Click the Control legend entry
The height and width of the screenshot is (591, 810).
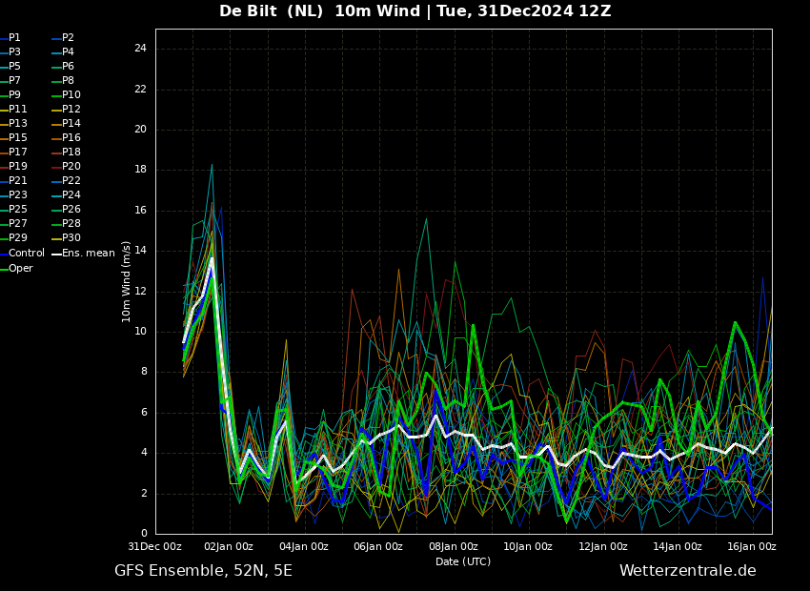point(23,254)
